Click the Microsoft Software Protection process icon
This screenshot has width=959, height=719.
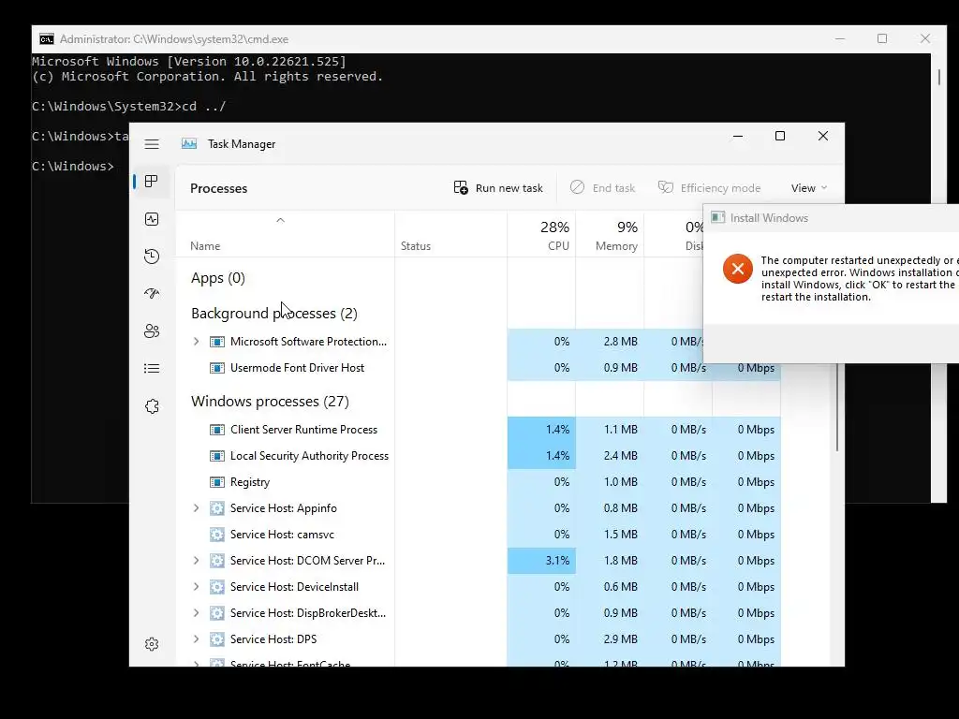click(217, 342)
